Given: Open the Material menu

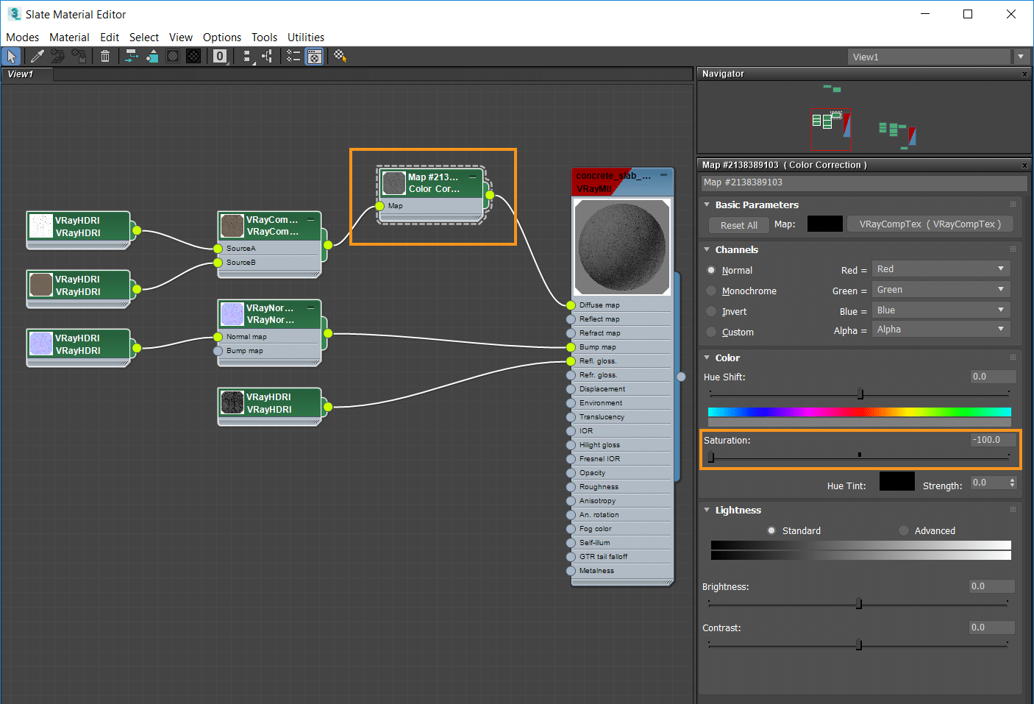Looking at the screenshot, I should [x=69, y=38].
